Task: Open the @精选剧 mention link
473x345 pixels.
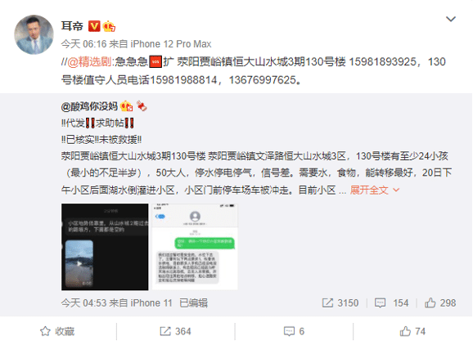Action: point(89,62)
